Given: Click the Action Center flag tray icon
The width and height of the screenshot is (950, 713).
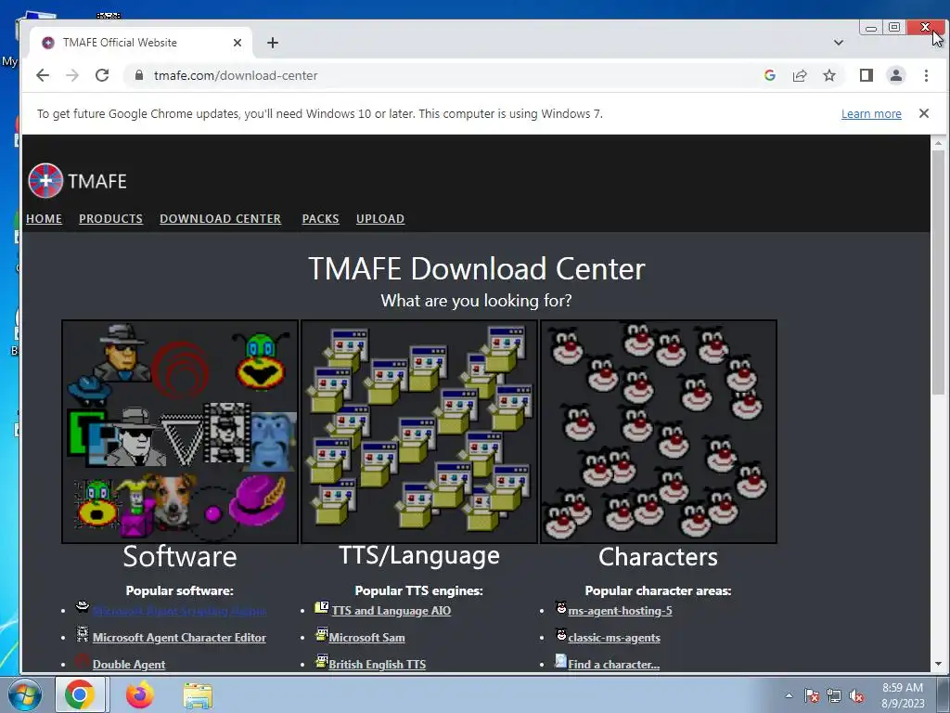Looking at the screenshot, I should pos(812,695).
